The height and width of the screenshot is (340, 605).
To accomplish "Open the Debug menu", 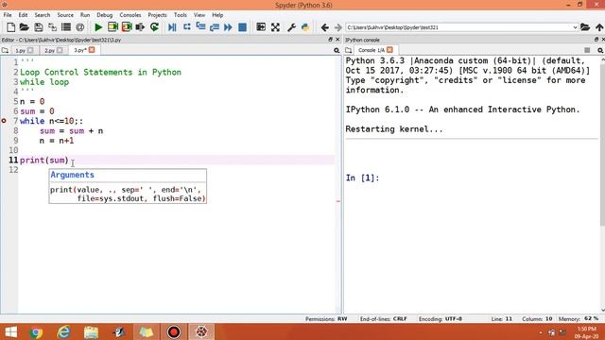I will 105,15.
